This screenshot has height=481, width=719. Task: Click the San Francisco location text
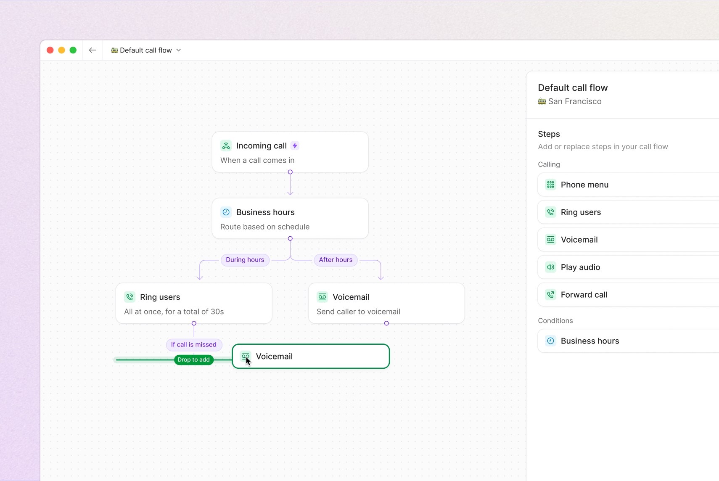[x=575, y=101]
